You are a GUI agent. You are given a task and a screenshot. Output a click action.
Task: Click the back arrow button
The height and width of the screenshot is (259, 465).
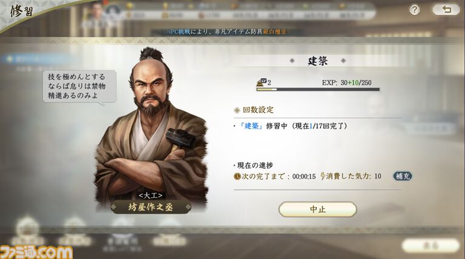446,10
